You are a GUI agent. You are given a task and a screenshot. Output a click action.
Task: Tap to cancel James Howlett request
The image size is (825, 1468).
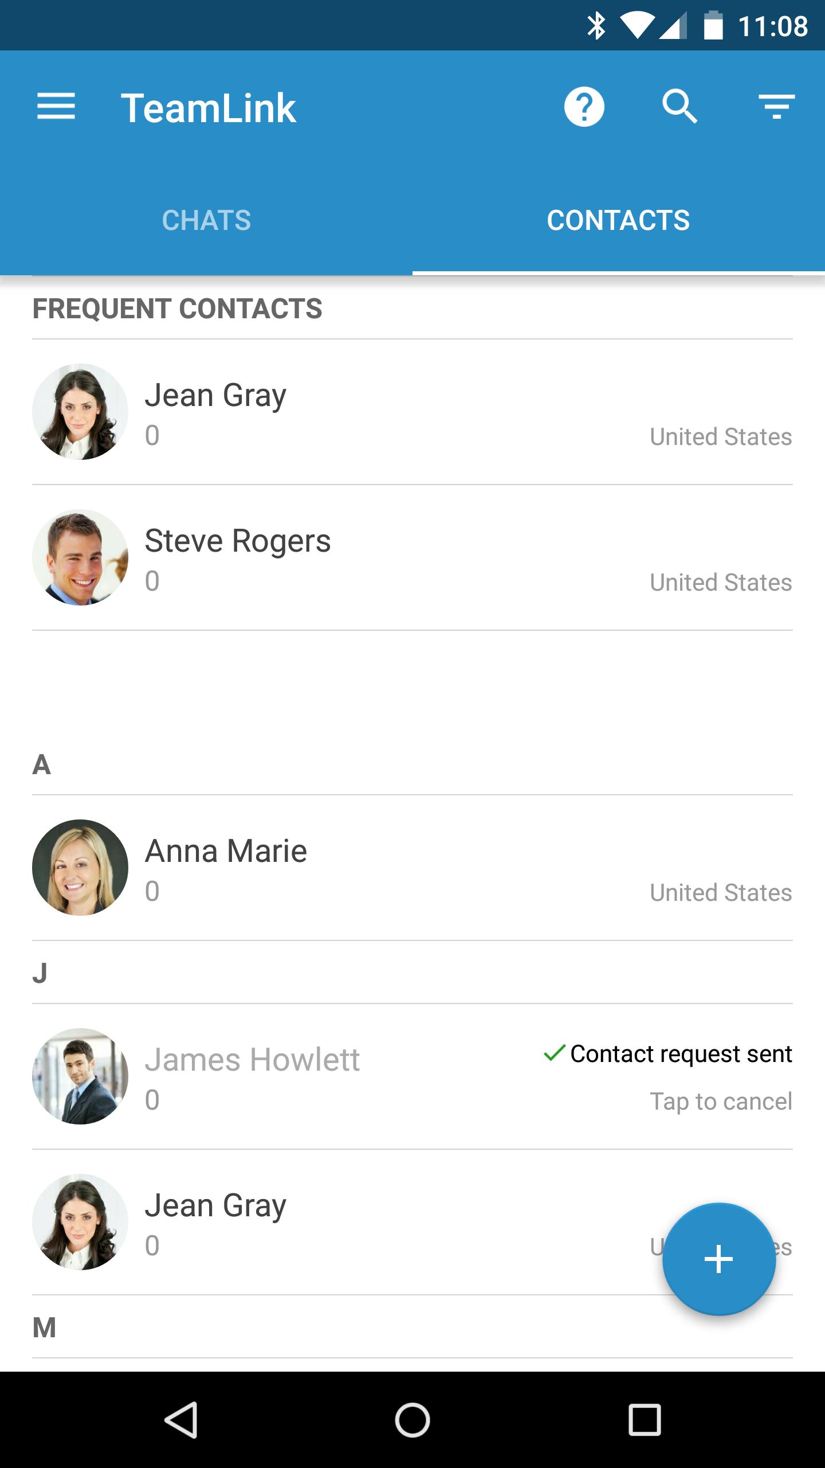720,1102
